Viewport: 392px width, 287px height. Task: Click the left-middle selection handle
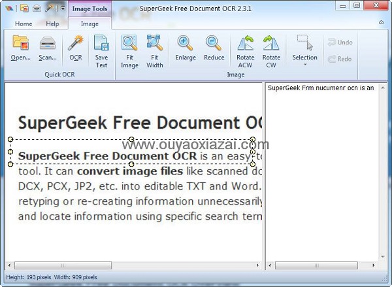pos(10,152)
